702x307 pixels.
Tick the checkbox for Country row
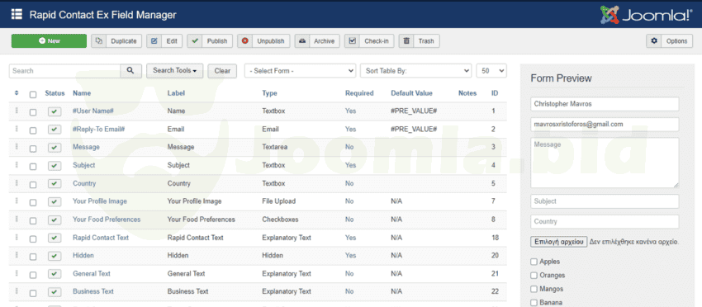tap(33, 185)
